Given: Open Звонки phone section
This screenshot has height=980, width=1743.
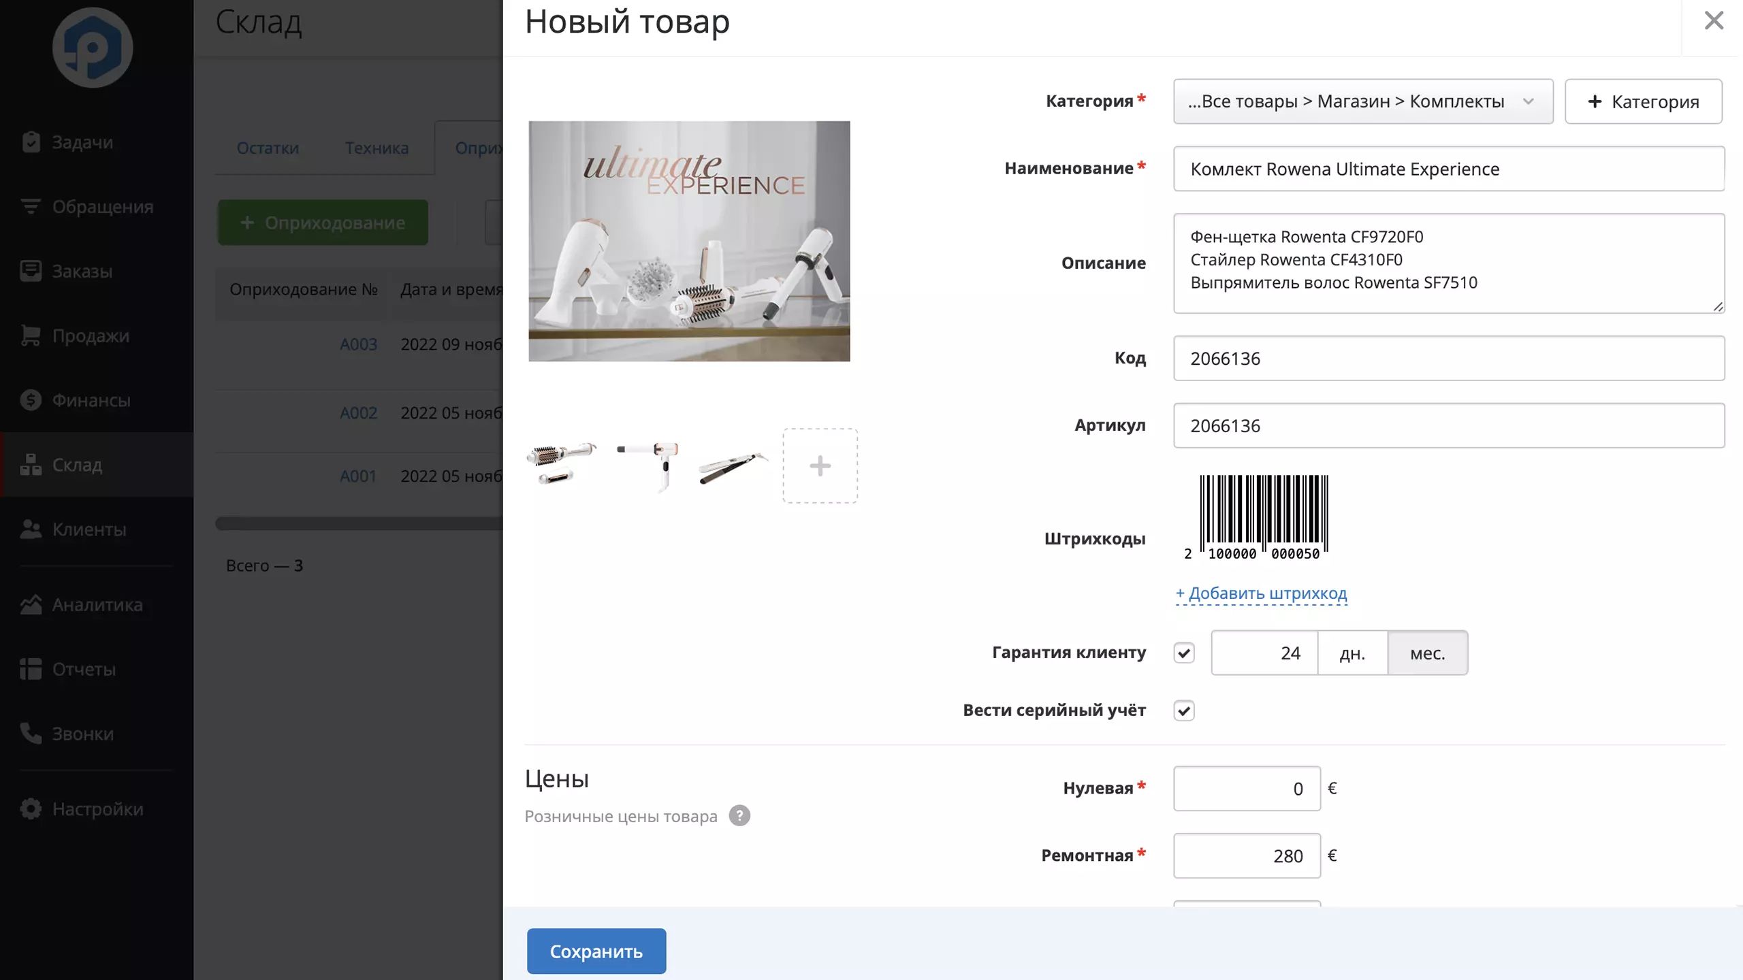Looking at the screenshot, I should (97, 734).
